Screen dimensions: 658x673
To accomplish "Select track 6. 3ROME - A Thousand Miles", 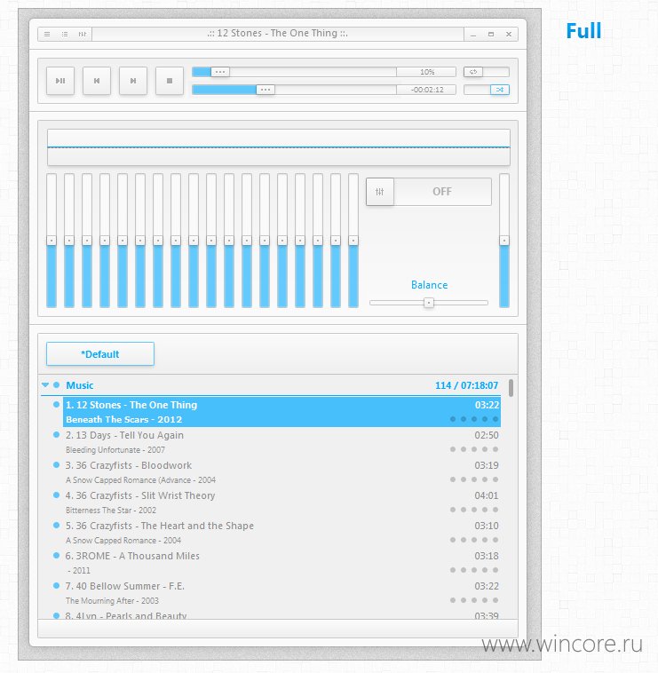I will click(281, 563).
